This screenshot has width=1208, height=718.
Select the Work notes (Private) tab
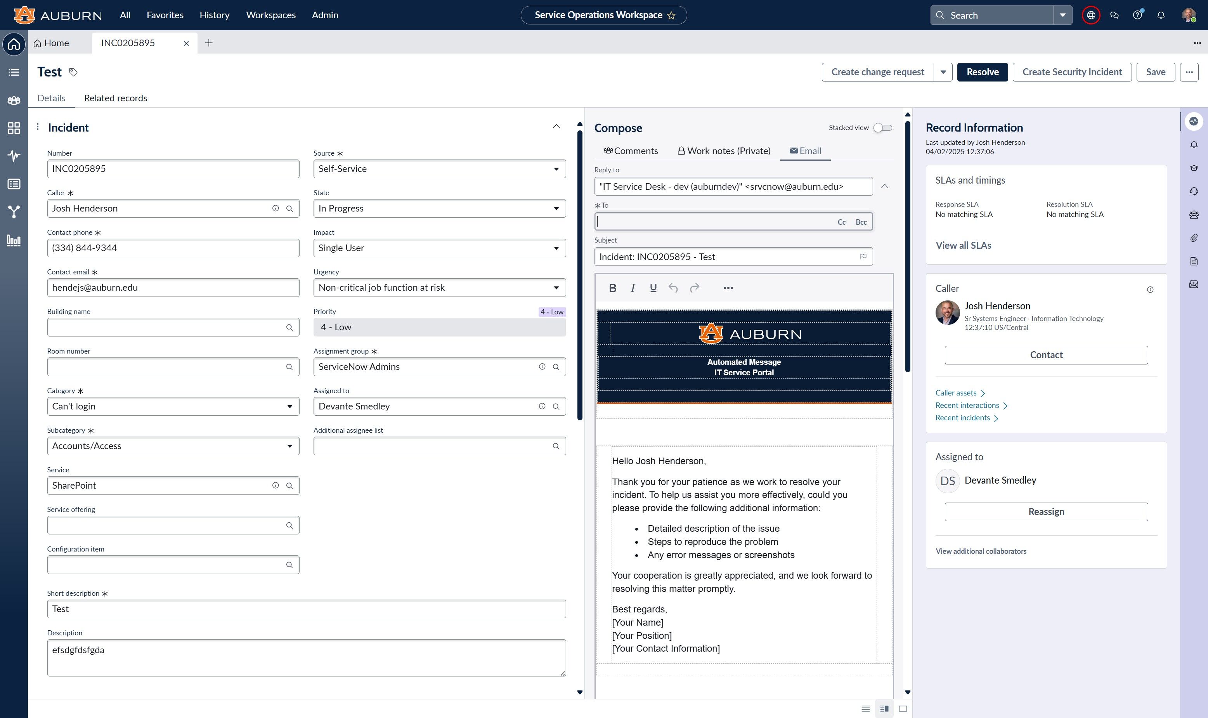pyautogui.click(x=723, y=151)
